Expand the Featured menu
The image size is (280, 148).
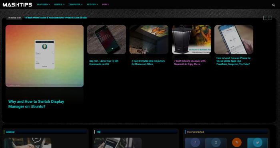pos(43,4)
